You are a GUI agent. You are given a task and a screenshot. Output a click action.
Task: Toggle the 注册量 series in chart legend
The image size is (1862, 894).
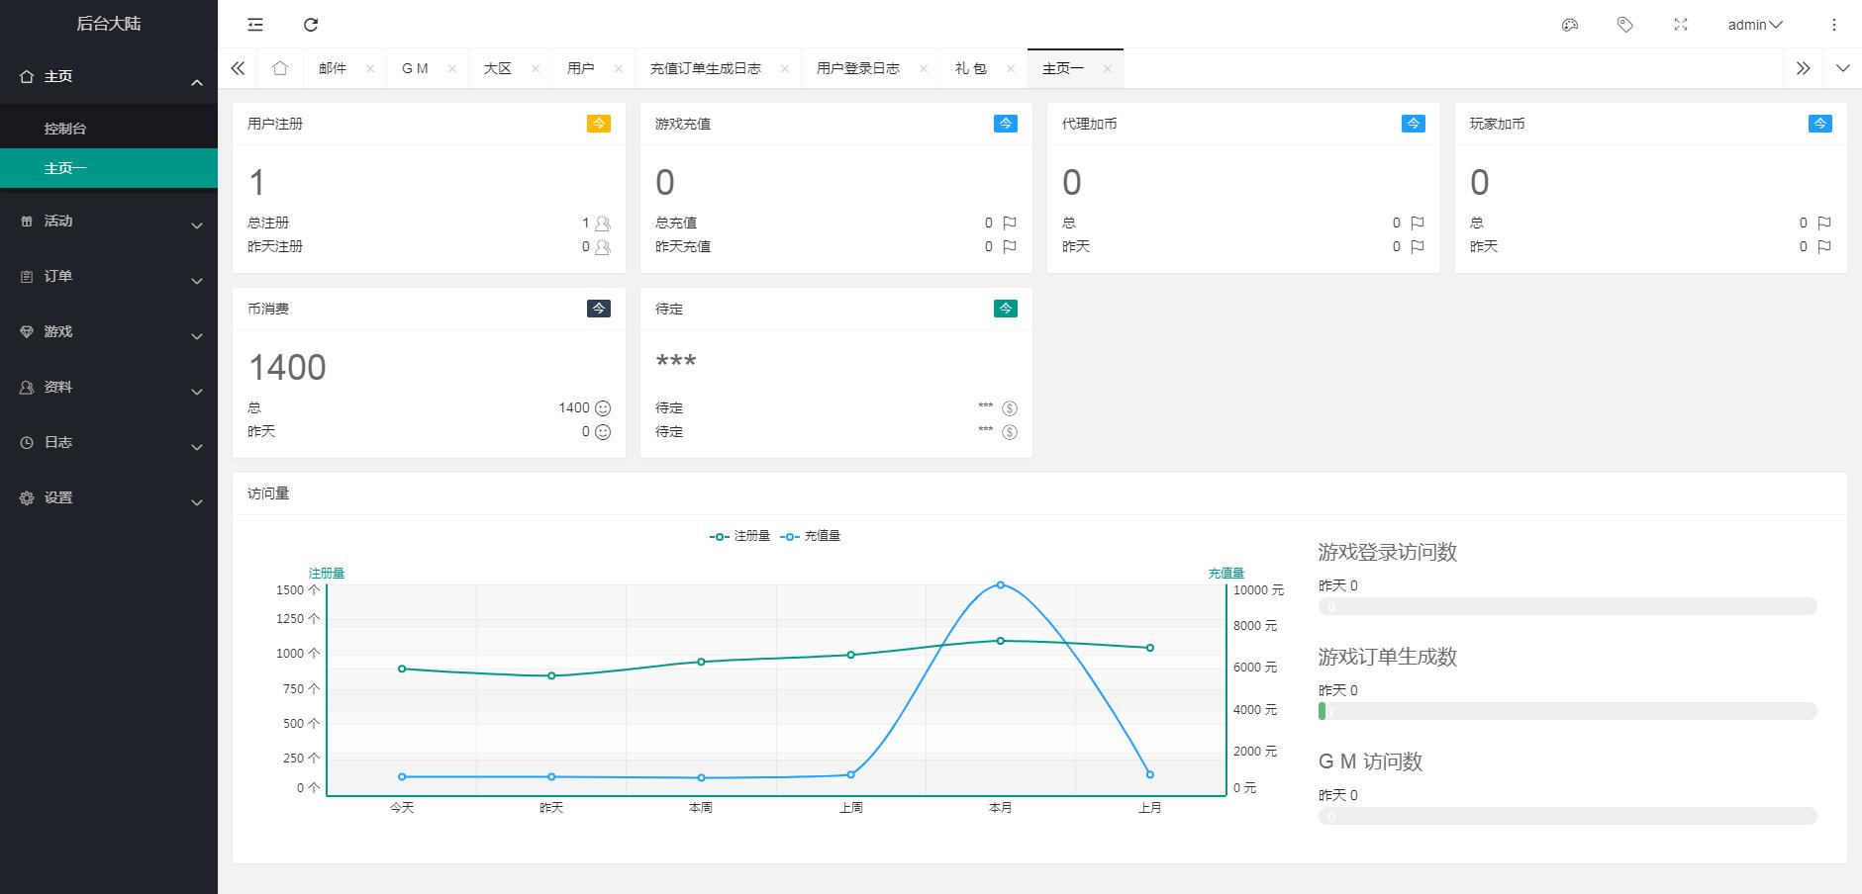click(x=740, y=536)
